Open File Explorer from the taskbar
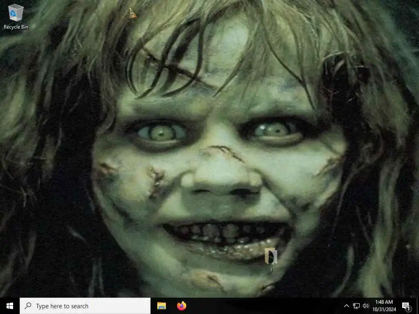 pyautogui.click(x=161, y=306)
